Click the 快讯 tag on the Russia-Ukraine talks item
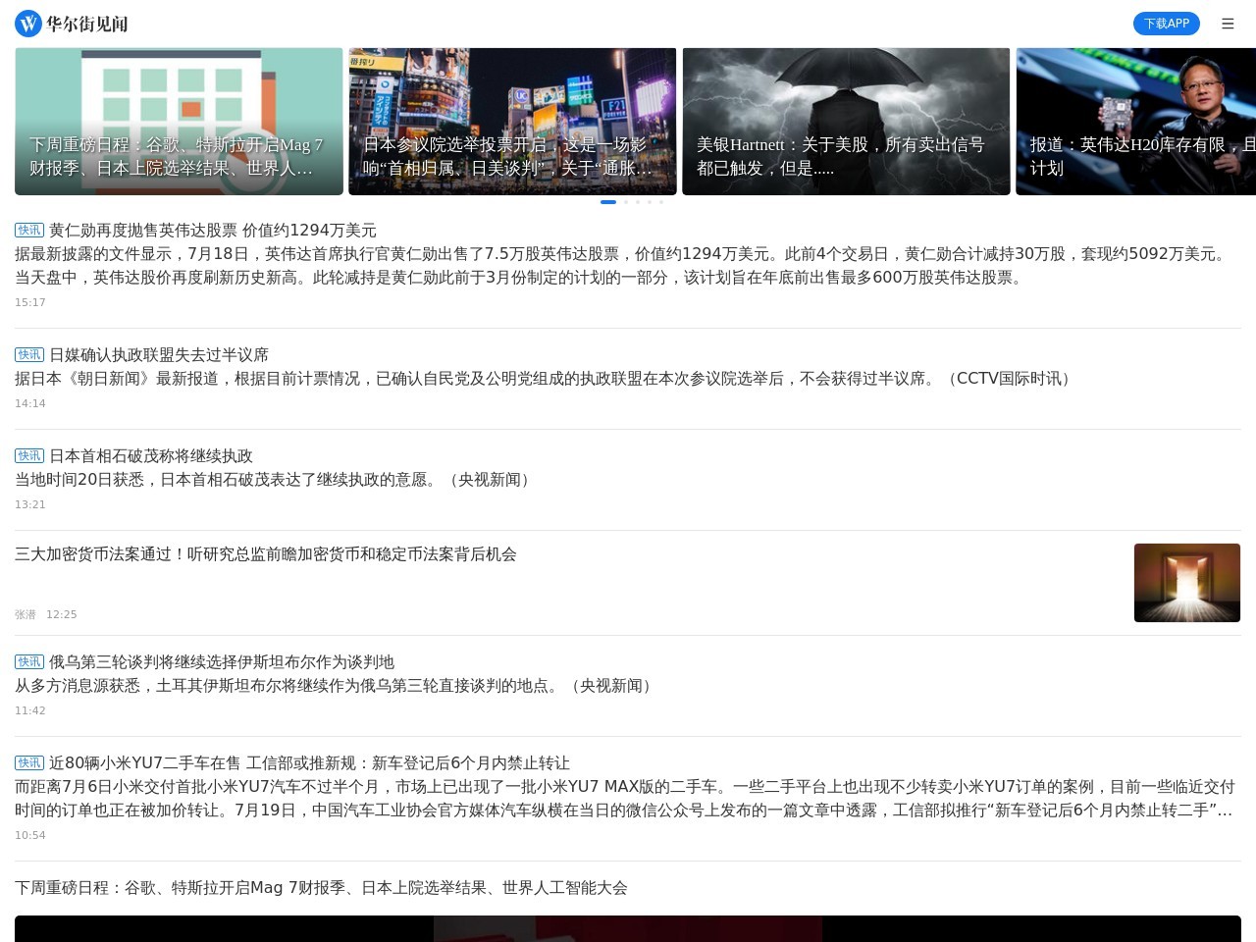This screenshot has height=942, width=1256. coord(29,662)
